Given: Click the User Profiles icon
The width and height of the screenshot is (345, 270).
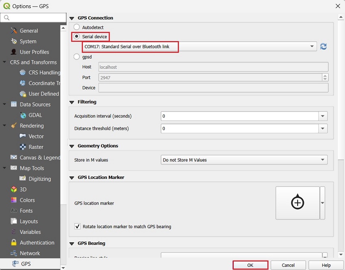Looking at the screenshot, I should (x=14, y=52).
